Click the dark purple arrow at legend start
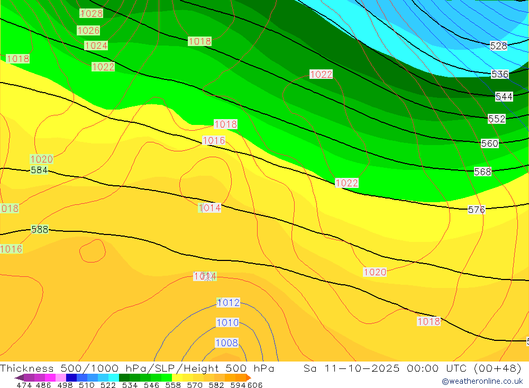Image resolution: width=529 pixels, height=388 pixels. point(19,377)
